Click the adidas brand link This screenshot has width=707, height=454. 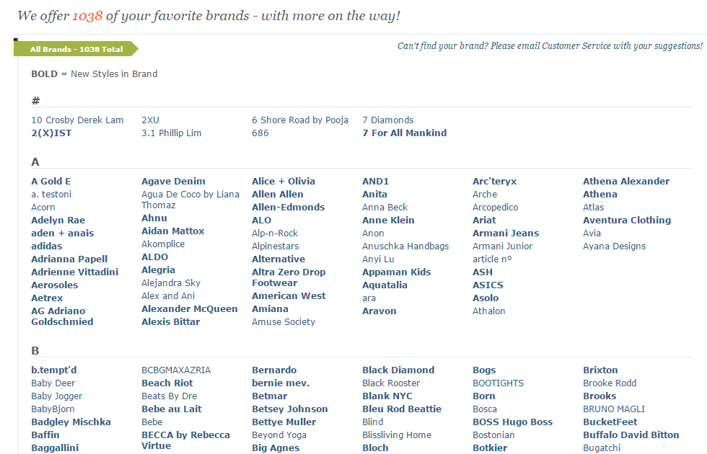pos(46,246)
